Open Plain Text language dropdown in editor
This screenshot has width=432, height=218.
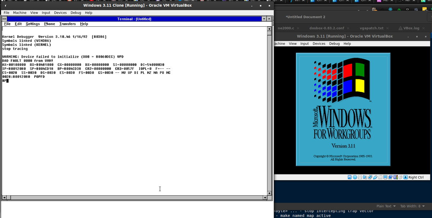tap(386, 206)
